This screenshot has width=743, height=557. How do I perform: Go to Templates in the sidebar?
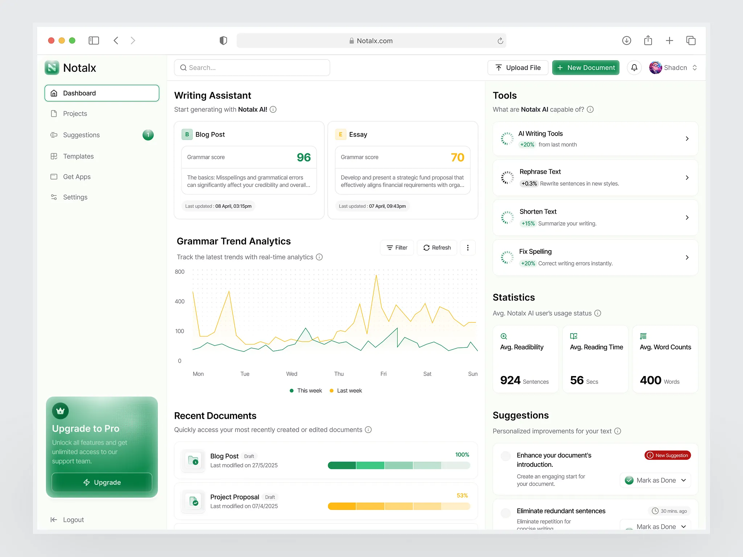78,156
